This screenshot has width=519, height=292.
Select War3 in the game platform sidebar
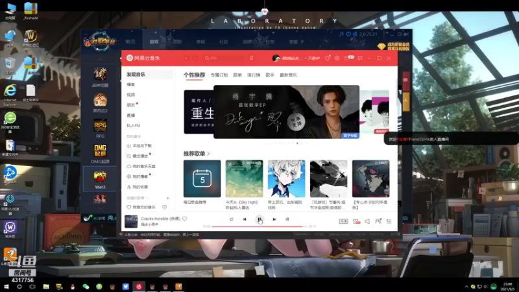(100, 179)
